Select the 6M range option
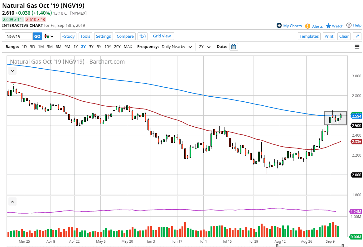Viewport: 363px width, 247px height. pos(58,47)
